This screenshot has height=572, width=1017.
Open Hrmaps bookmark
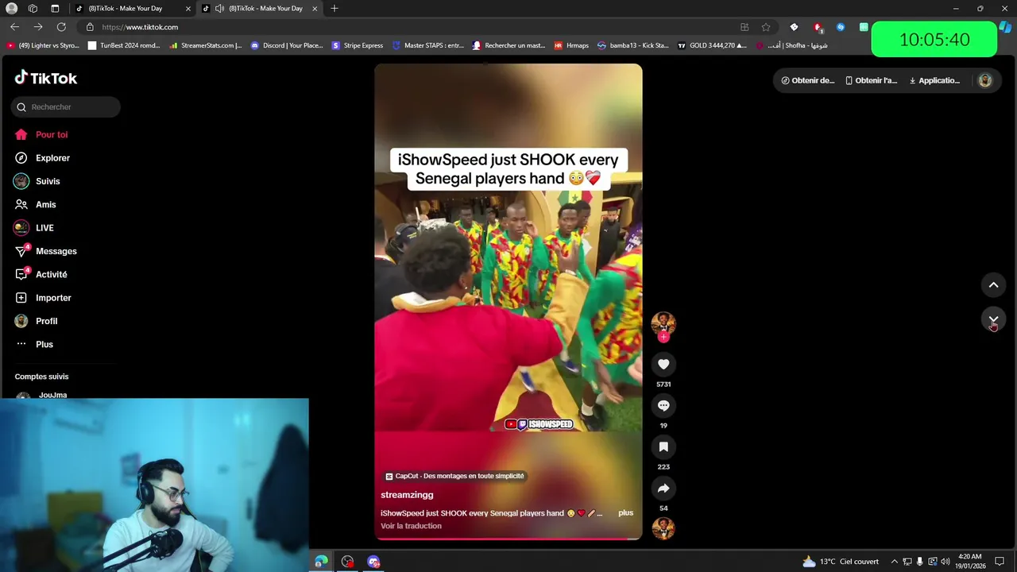pos(571,45)
